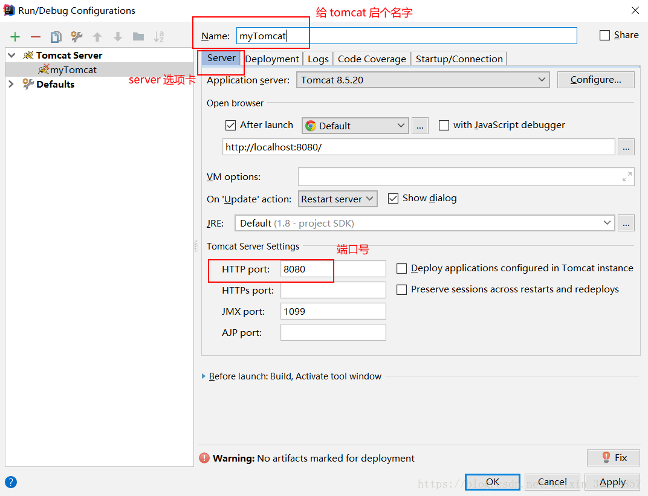Select myTomcat in the tree
Screen dimensions: 648x496
coord(73,70)
